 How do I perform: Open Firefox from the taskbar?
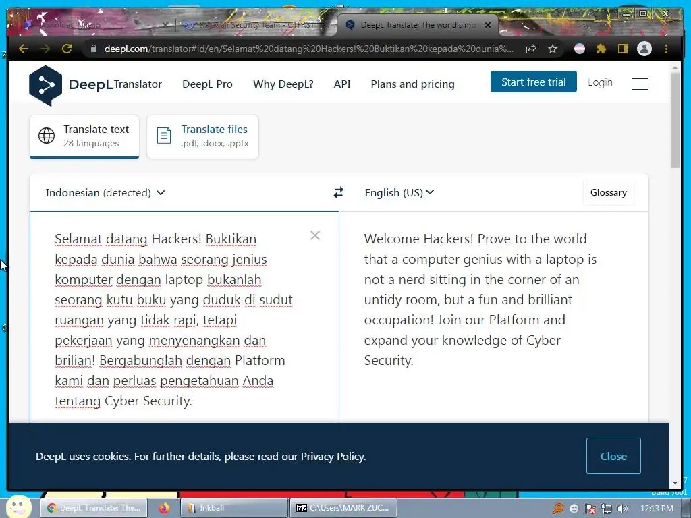164,508
